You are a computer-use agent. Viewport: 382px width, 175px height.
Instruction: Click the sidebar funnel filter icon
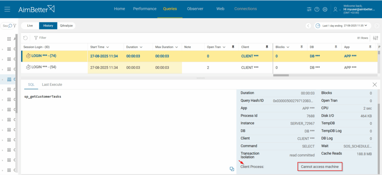15,26
